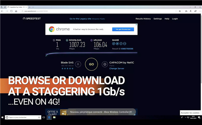Screen dimensions: 202x125
Task: Open Settings in Speedtest header
Action: [x=158, y=19]
